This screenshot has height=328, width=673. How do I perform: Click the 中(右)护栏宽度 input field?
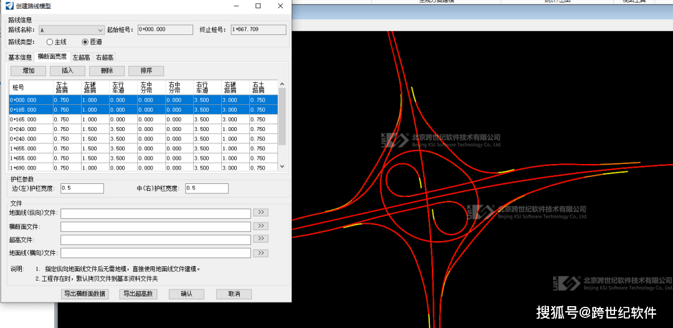coord(207,188)
